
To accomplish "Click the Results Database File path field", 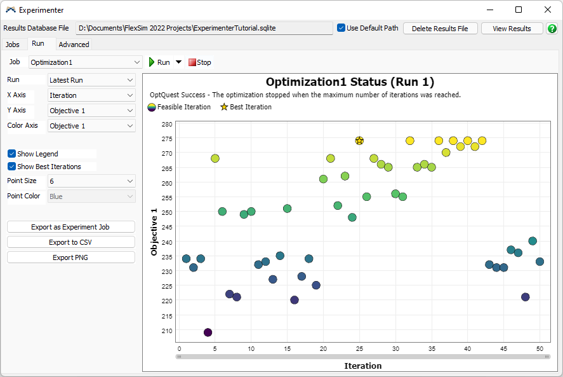I will coord(204,29).
